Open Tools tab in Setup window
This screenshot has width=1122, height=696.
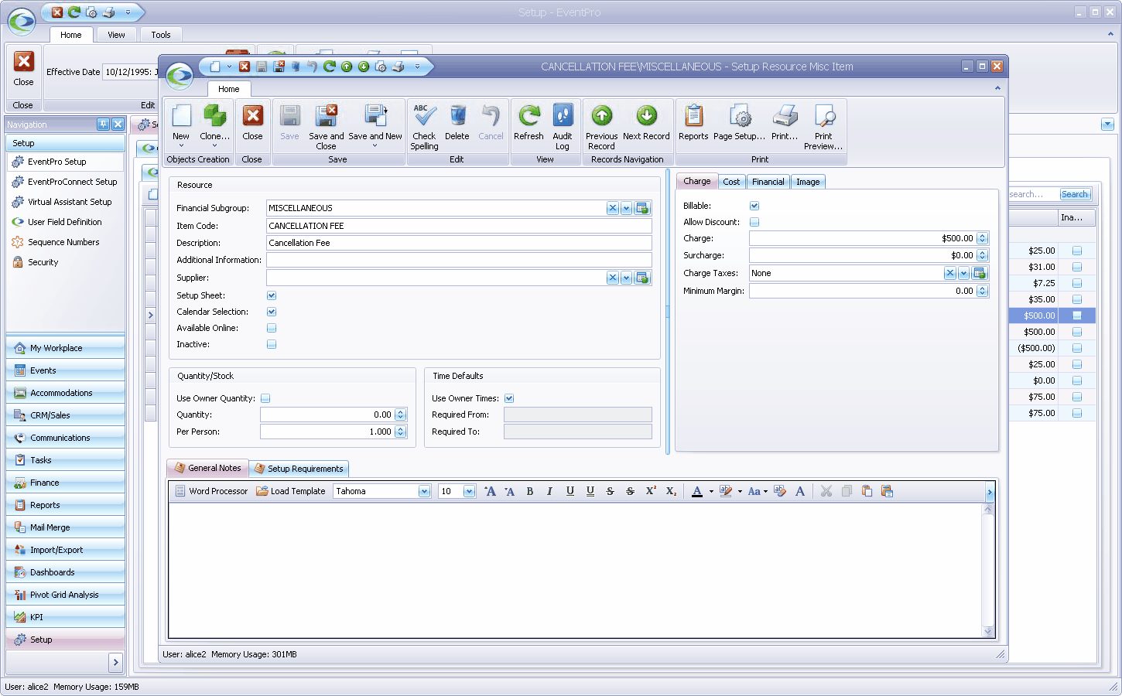coord(161,35)
